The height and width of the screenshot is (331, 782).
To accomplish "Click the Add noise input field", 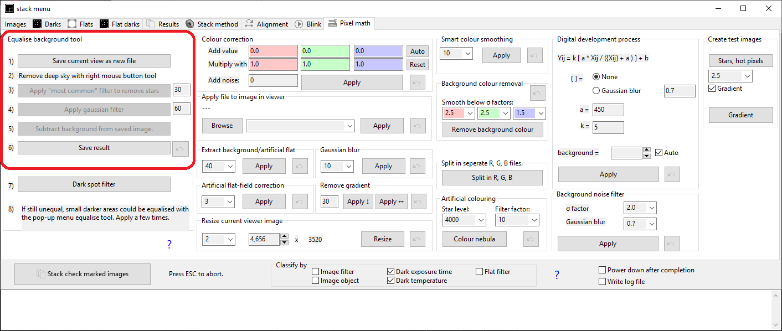I will (273, 80).
